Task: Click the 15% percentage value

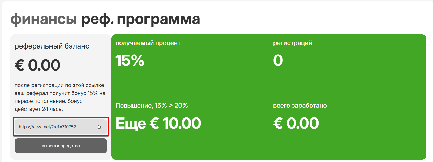Action: (x=130, y=60)
